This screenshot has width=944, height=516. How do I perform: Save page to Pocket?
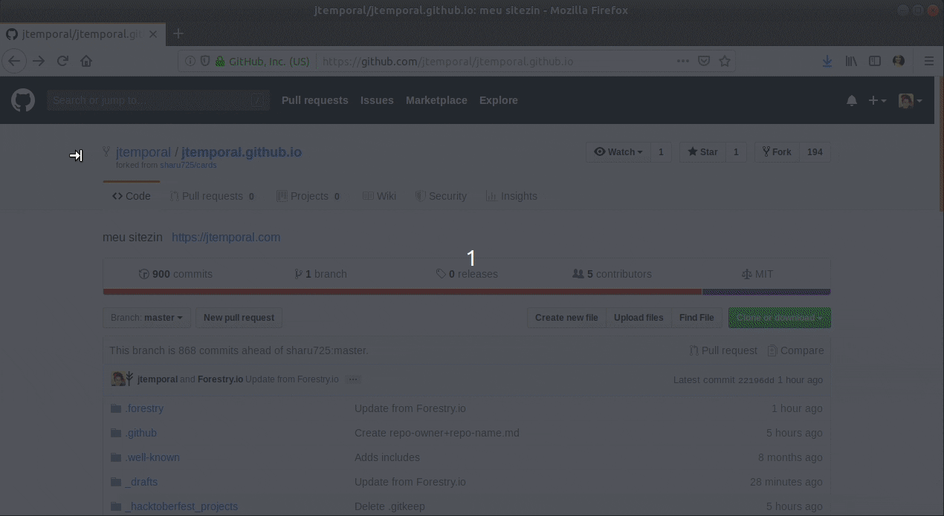[x=703, y=62]
